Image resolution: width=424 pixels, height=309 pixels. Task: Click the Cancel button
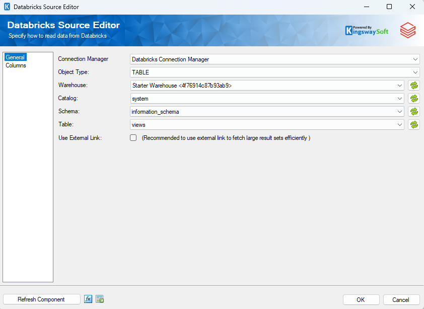(401, 299)
